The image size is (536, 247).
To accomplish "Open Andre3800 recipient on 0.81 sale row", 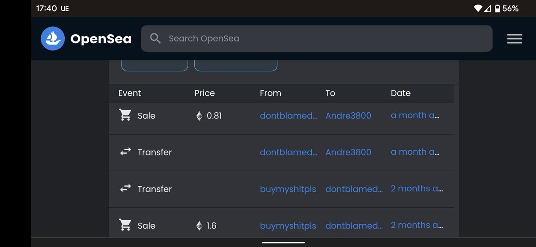I will [348, 115].
